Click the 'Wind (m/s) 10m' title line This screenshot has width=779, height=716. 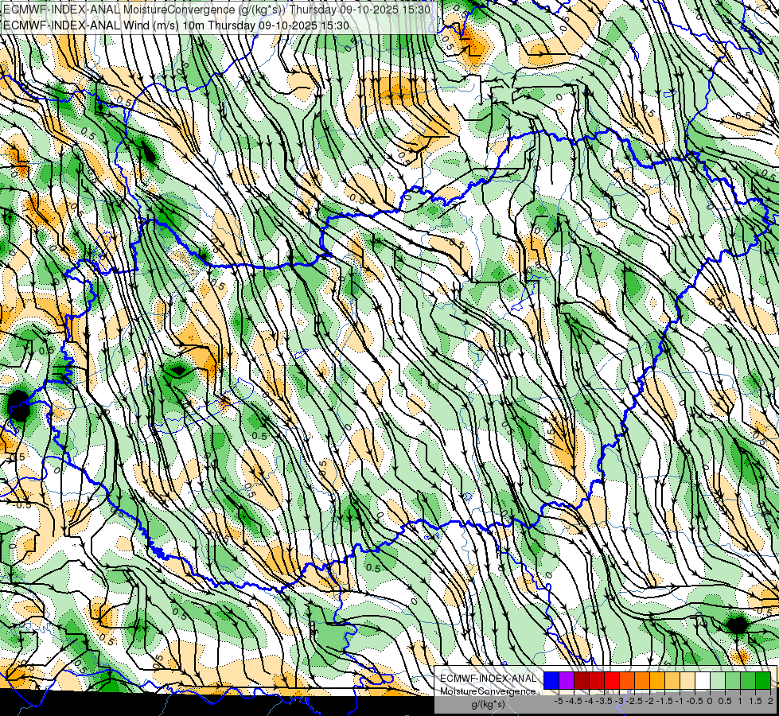click(177, 25)
